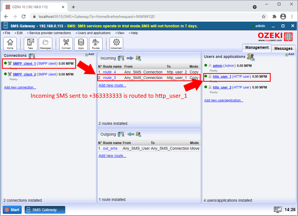This screenshot has width=298, height=216.
Task: Go back in the browser
Action: pos(6,17)
